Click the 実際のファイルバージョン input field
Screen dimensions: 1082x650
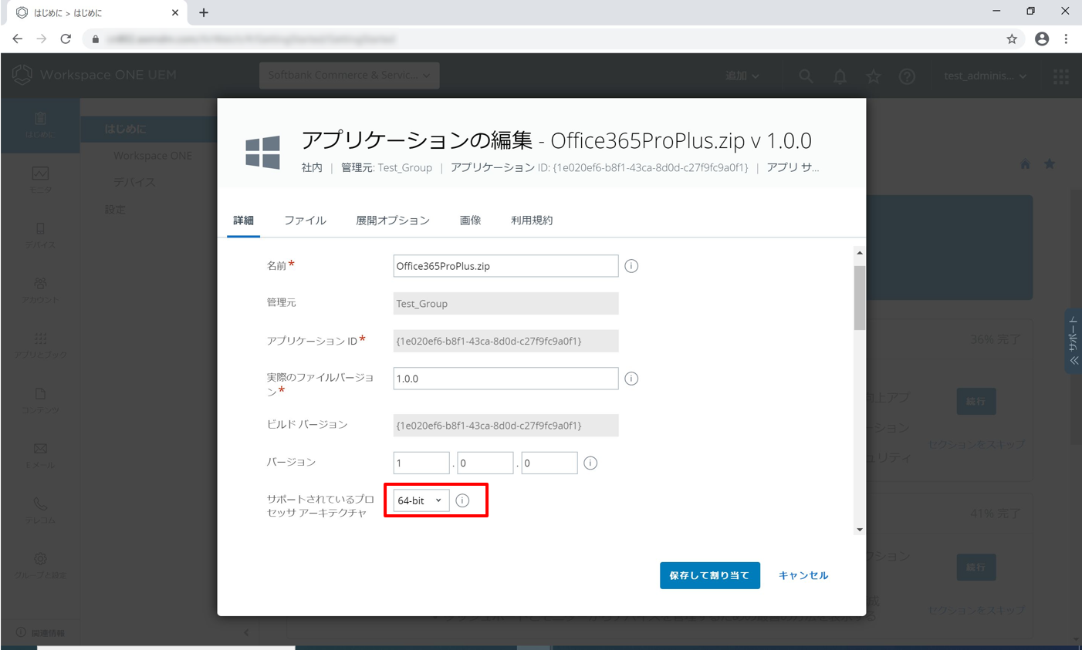point(505,379)
